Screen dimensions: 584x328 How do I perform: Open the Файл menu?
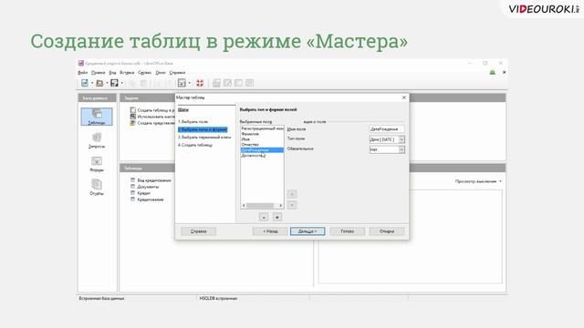(x=83, y=73)
